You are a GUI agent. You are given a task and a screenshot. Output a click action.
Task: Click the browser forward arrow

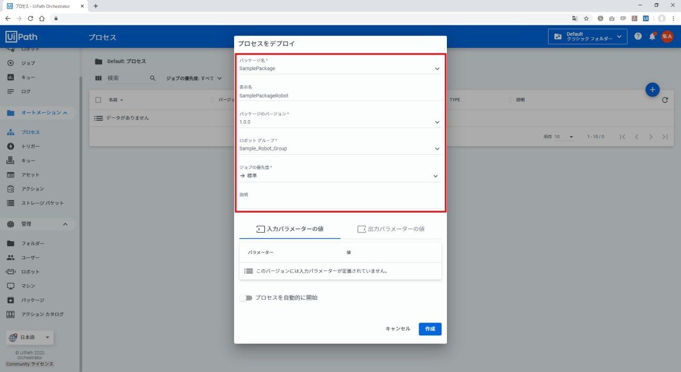pos(19,18)
